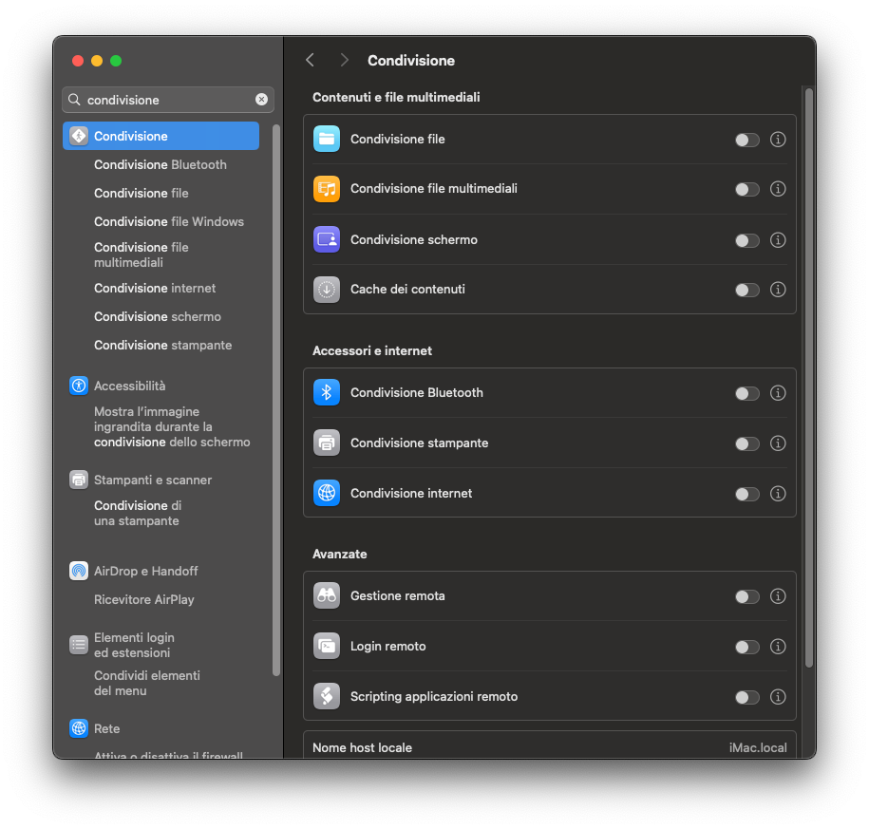
Task: Click the Elementi login ed estensioni icon
Action: click(x=79, y=645)
